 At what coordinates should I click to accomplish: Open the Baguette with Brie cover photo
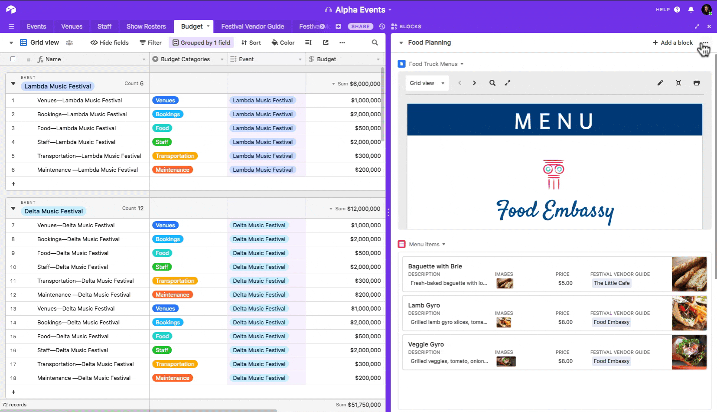(x=689, y=274)
